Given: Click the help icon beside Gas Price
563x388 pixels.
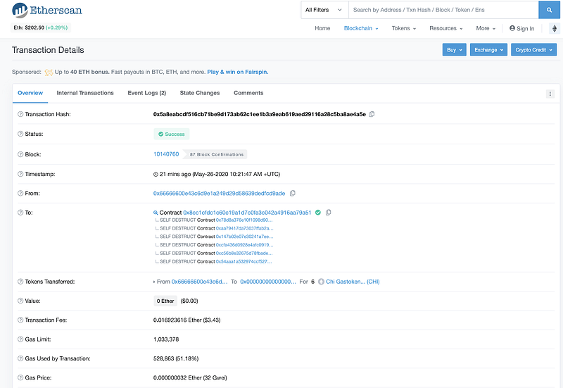Looking at the screenshot, I should pyautogui.click(x=19, y=377).
